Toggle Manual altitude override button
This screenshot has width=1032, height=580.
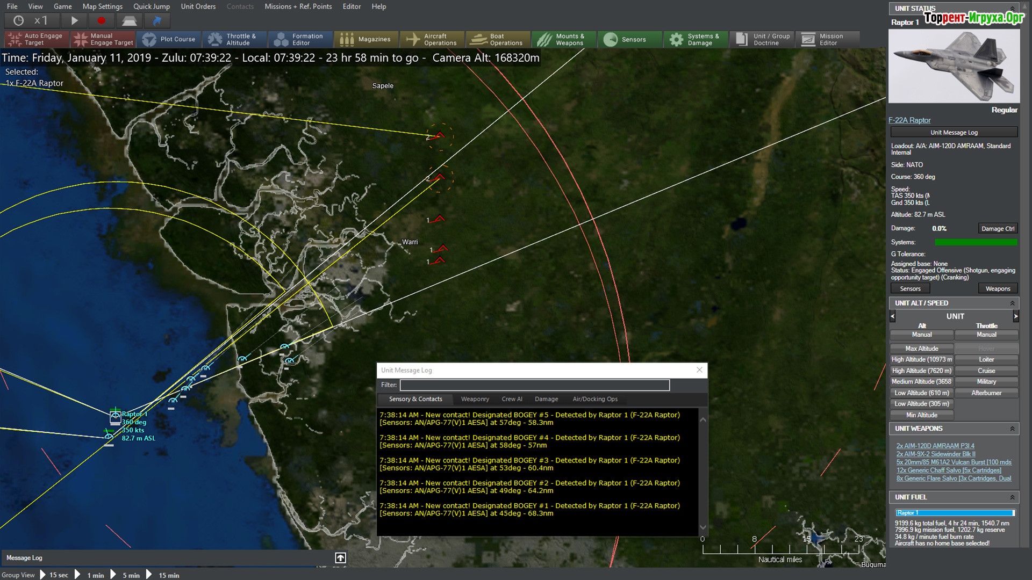(x=921, y=335)
